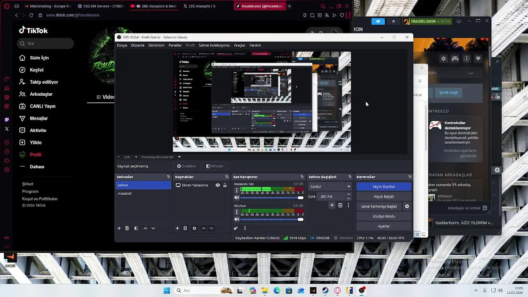Zoom out the OBS preview with minus
This screenshot has height=297, width=528.
click(x=118, y=157)
